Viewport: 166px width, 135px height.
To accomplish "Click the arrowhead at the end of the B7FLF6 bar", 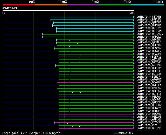I will 134,20.
